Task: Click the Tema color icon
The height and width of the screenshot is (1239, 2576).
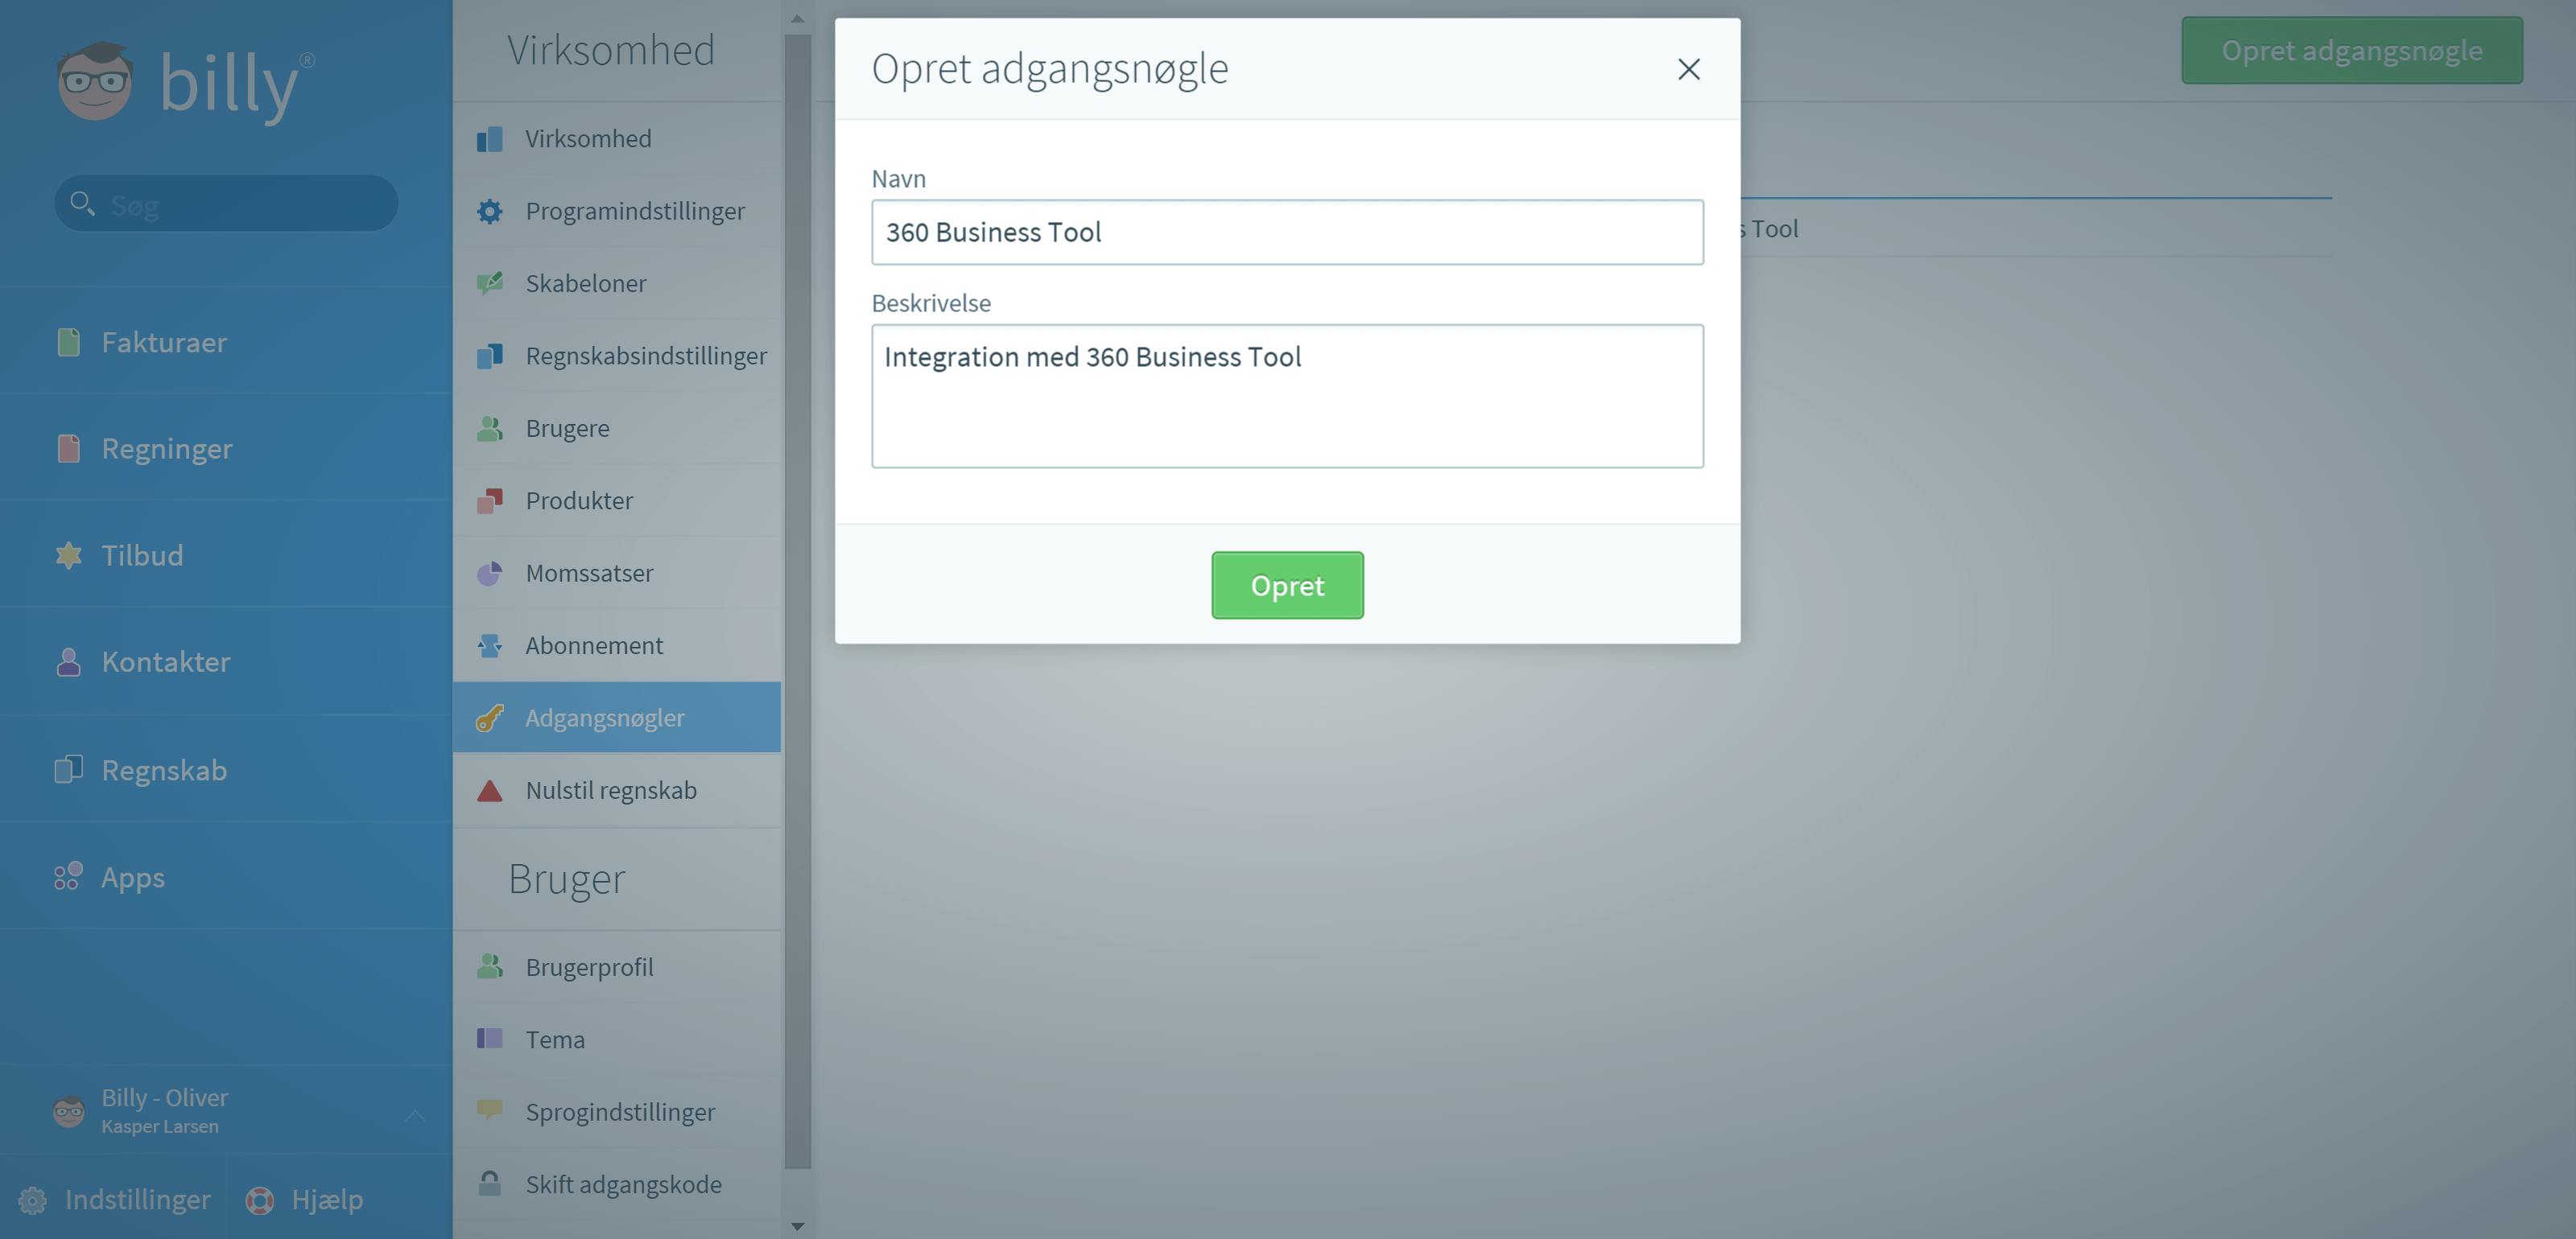Action: pos(490,1039)
